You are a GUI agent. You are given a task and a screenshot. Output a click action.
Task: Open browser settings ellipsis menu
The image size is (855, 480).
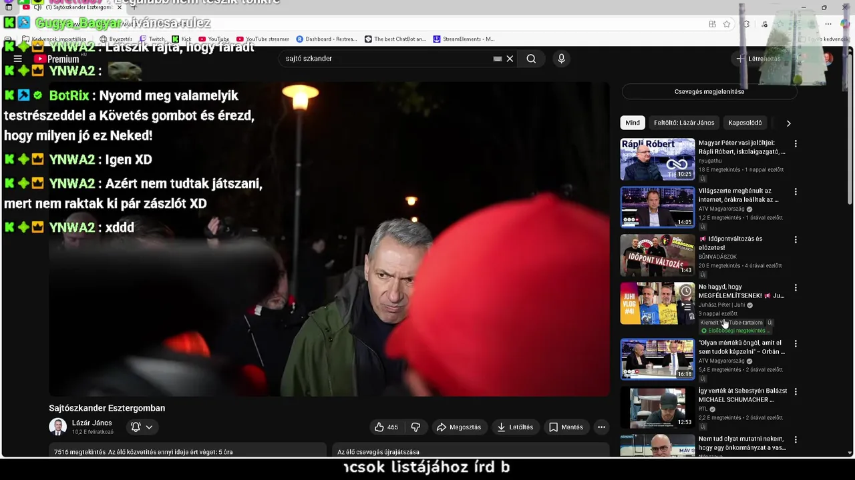coord(828,24)
